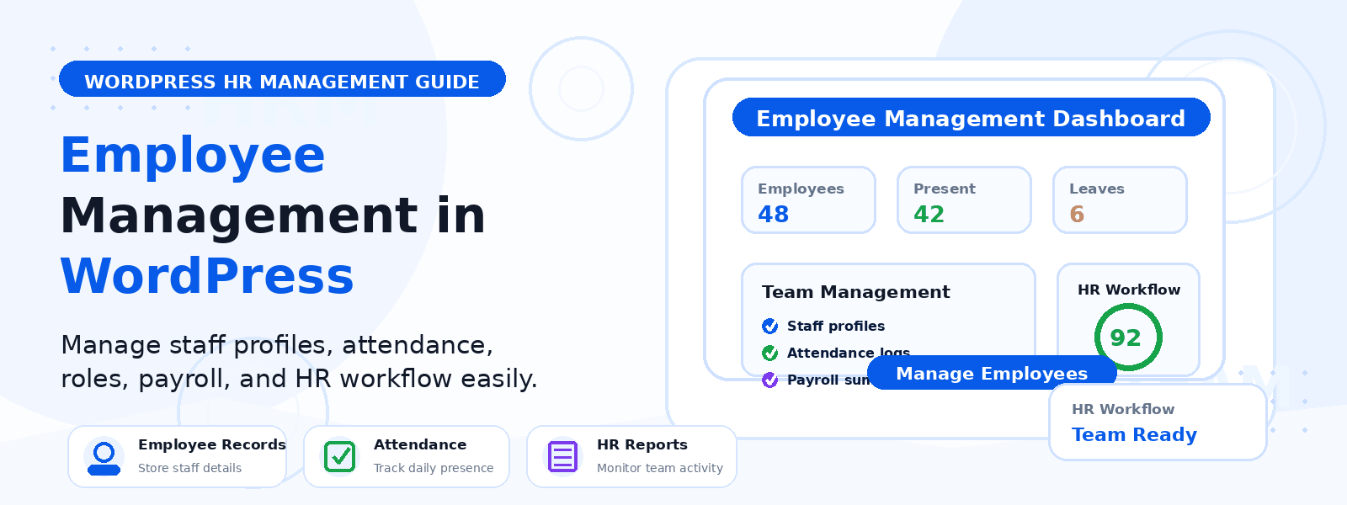Click the Manage Employees button
The image size is (1347, 505).
pyautogui.click(x=992, y=373)
